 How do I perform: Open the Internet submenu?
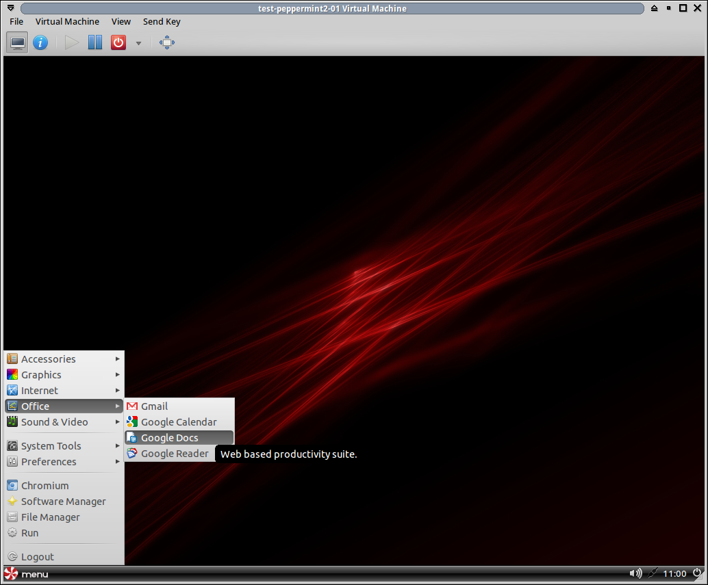pos(64,391)
